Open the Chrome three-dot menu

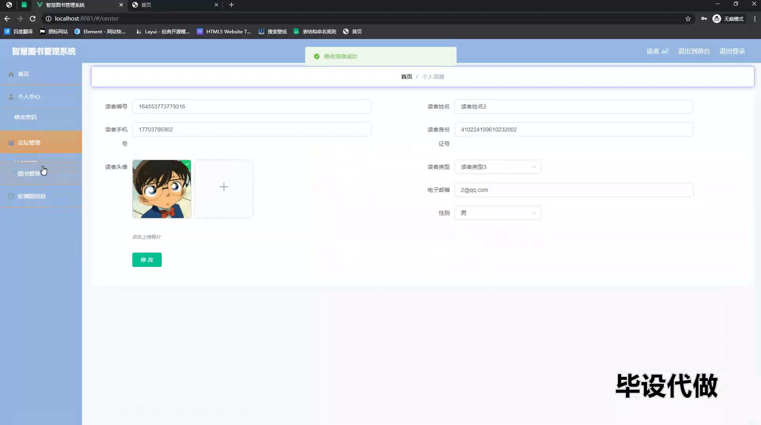pyautogui.click(x=755, y=19)
